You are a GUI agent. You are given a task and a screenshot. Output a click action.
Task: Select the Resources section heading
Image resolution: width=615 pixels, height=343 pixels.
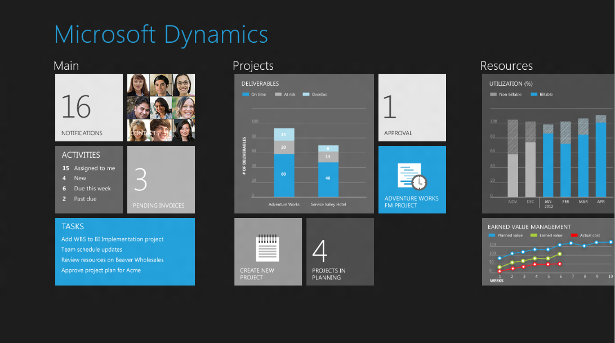click(x=506, y=66)
